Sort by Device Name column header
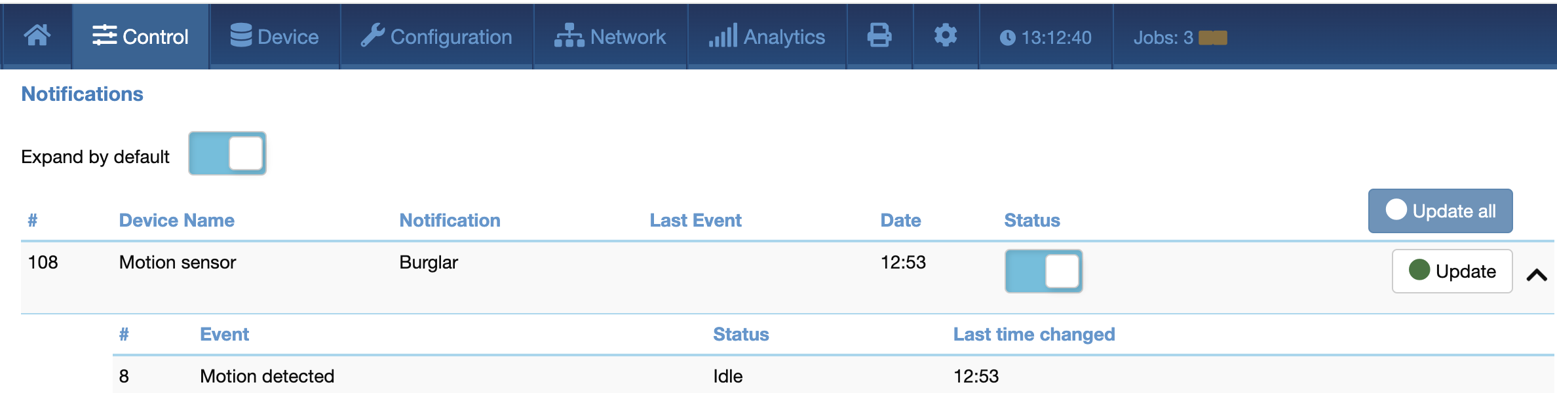 pos(177,220)
